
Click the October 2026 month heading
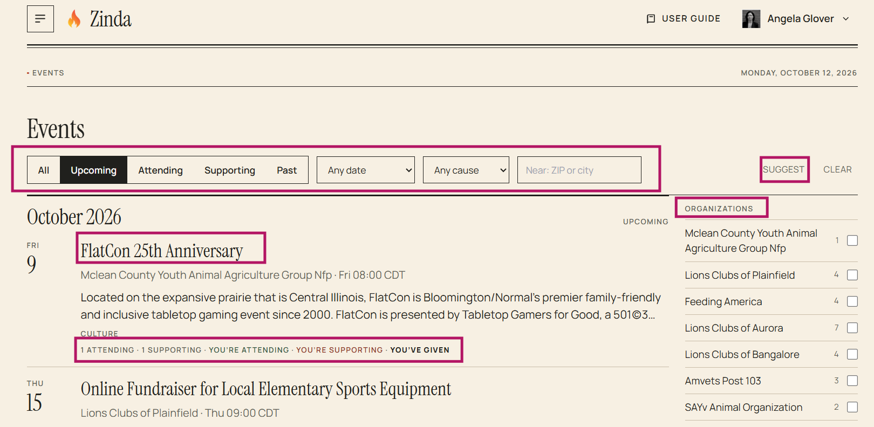click(x=74, y=217)
